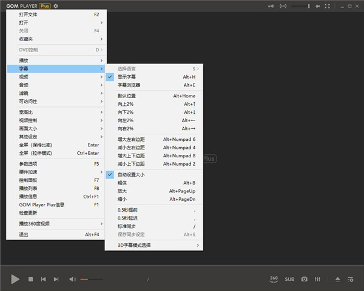Click the SUB subtitle button
Screen dimensions: 364x291
coord(289,280)
